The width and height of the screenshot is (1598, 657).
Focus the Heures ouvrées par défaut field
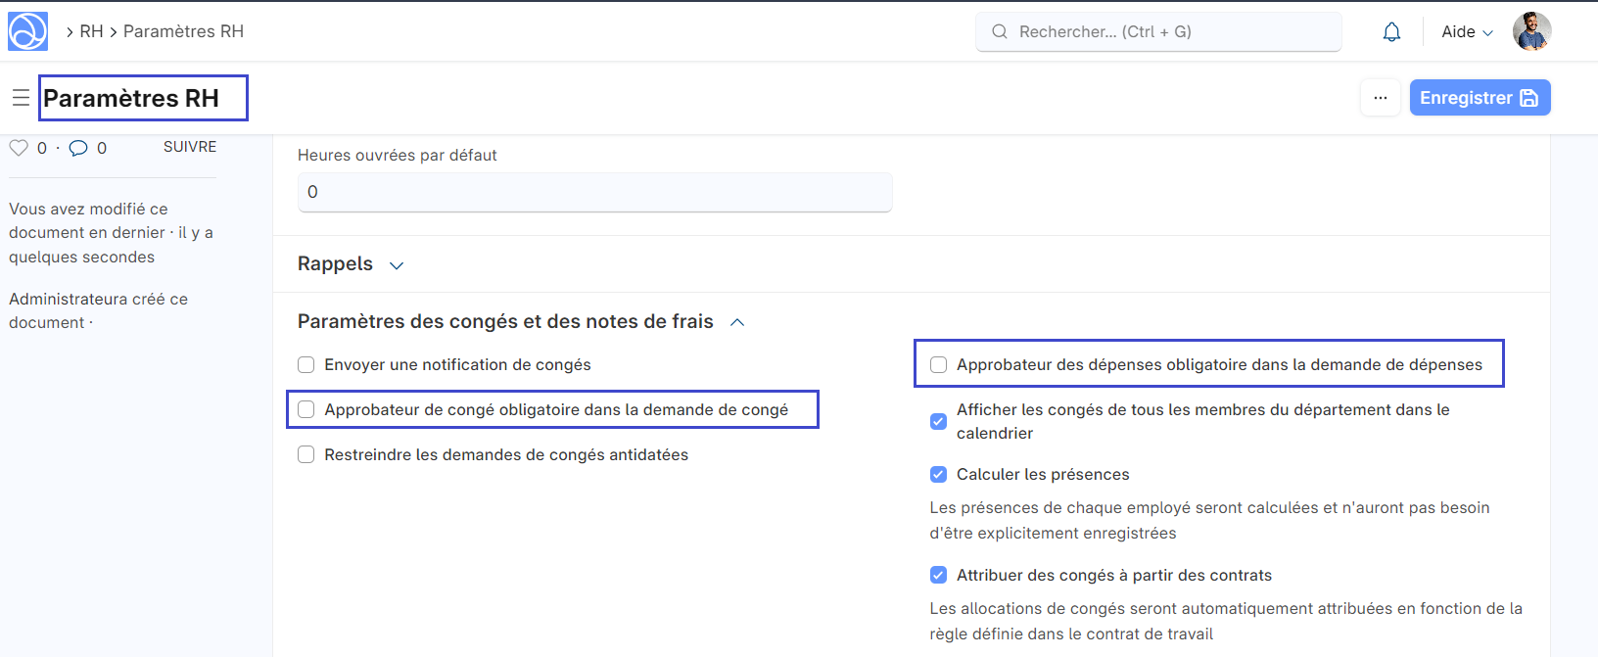[594, 192]
